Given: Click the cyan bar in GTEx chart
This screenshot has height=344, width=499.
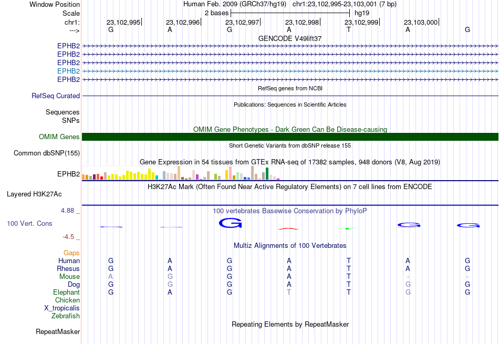Looking at the screenshot, I should pos(157,178).
